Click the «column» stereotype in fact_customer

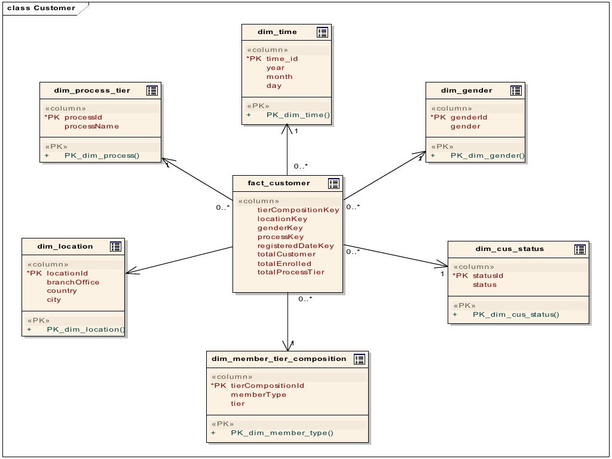pos(259,201)
